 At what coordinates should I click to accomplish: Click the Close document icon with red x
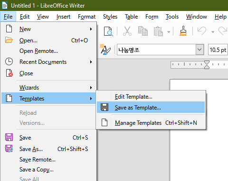[9, 73]
